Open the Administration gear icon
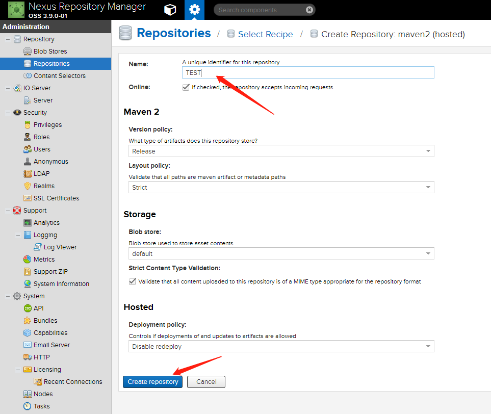This screenshot has height=414, width=491. click(194, 10)
